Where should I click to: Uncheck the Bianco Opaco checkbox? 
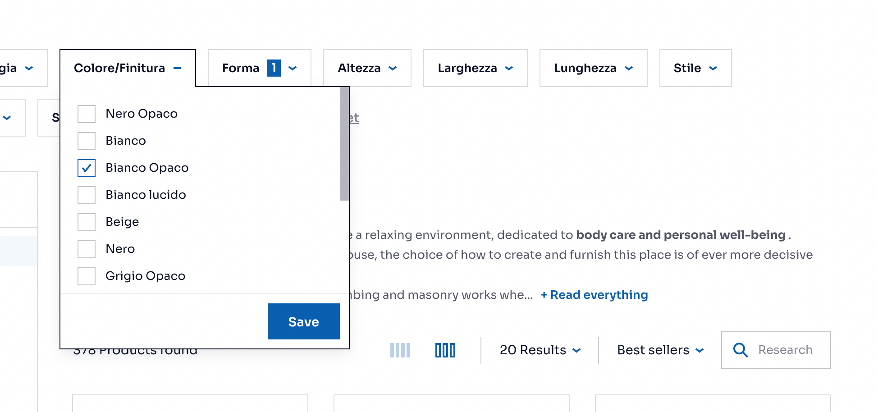click(x=87, y=168)
